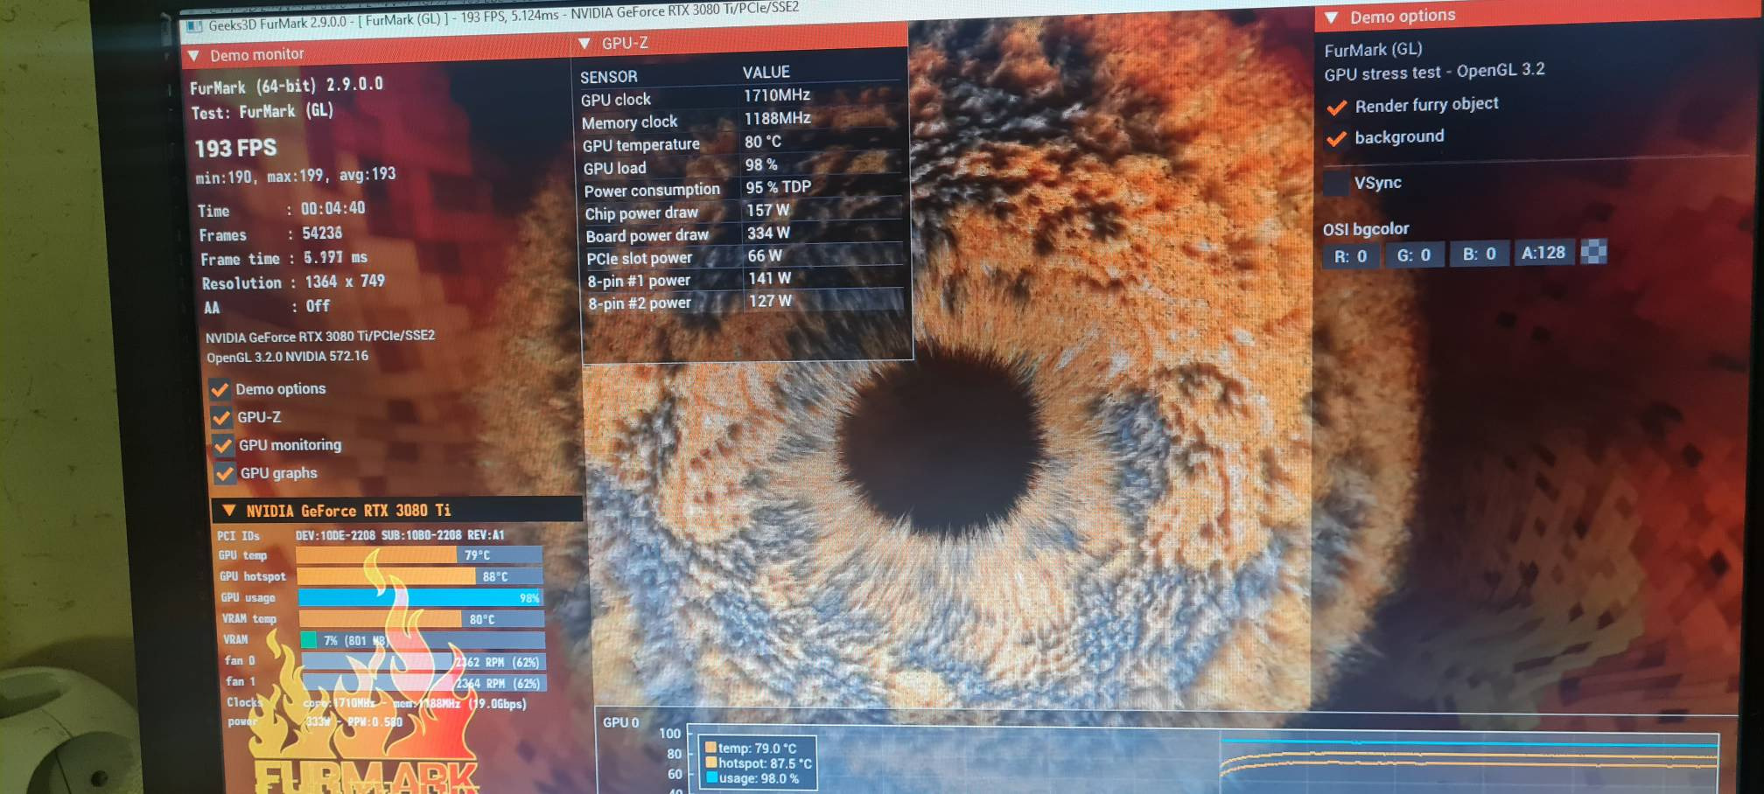The image size is (1764, 794).
Task: Click the GPU usage 98% bar
Action: click(x=421, y=598)
